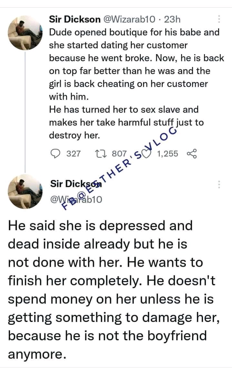The width and height of the screenshot is (232, 368).
Task: Open Sir Dickson's top profile picture
Action: click(x=25, y=33)
